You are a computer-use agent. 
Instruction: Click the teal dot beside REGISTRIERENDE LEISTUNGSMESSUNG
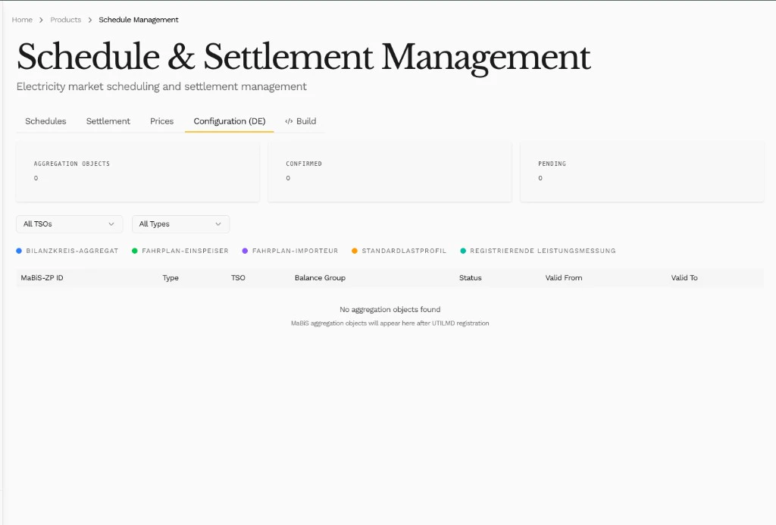click(x=464, y=250)
